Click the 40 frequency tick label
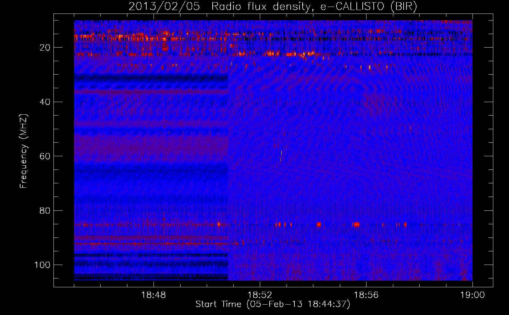The height and width of the screenshot is (315, 509). point(45,102)
